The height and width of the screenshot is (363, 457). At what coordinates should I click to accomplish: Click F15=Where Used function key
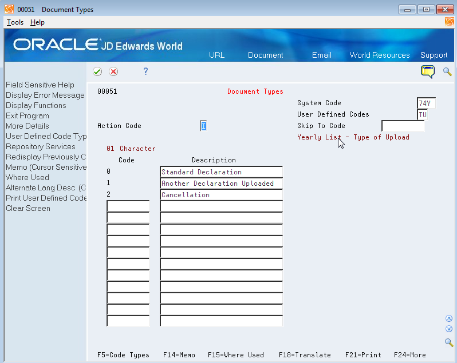[236, 355]
